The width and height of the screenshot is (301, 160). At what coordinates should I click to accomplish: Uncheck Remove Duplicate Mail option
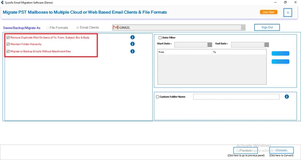(8, 37)
